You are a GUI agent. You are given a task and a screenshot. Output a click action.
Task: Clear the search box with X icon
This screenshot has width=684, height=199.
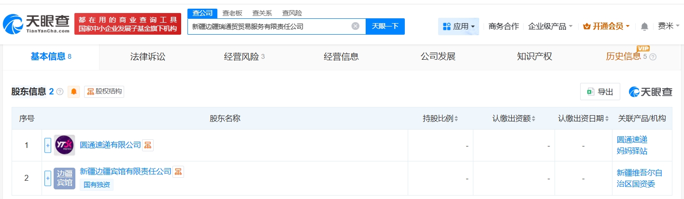pyautogui.click(x=356, y=26)
